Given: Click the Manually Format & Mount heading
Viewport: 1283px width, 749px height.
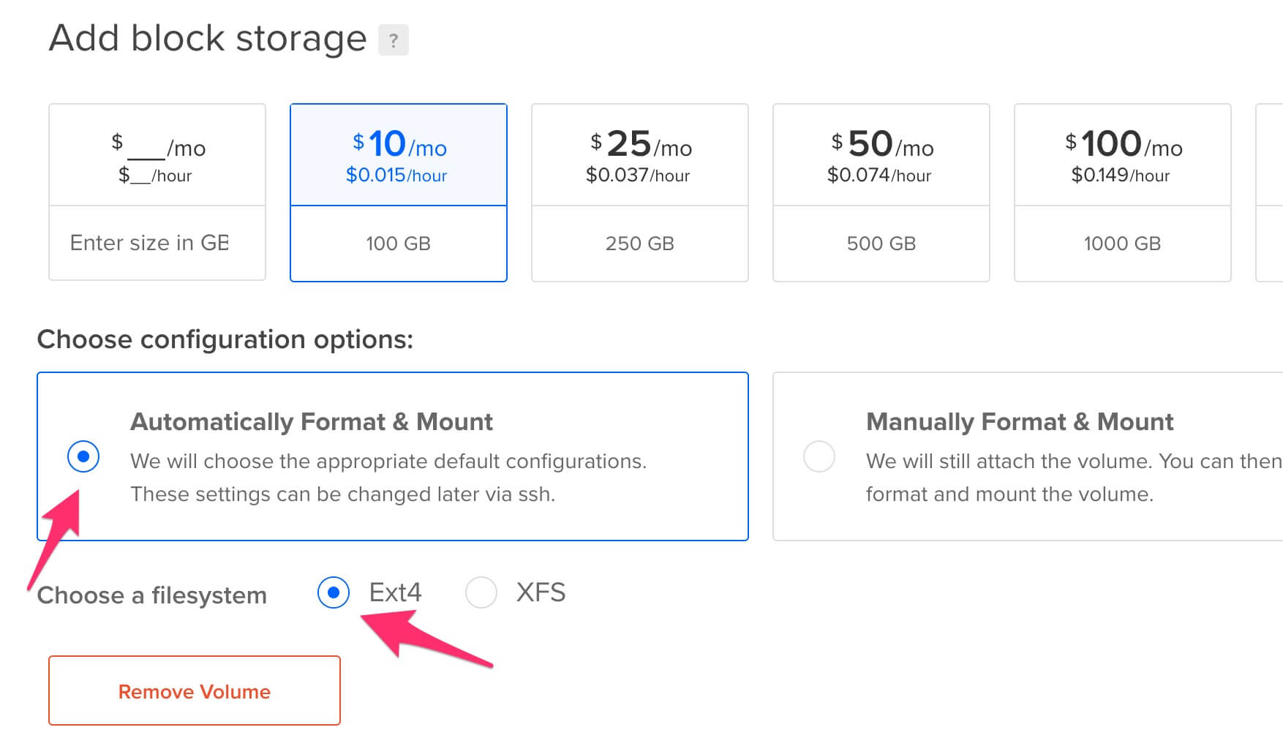Looking at the screenshot, I should tap(1020, 422).
